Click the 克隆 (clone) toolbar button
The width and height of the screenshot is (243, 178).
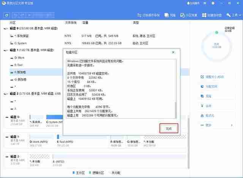[171, 15]
